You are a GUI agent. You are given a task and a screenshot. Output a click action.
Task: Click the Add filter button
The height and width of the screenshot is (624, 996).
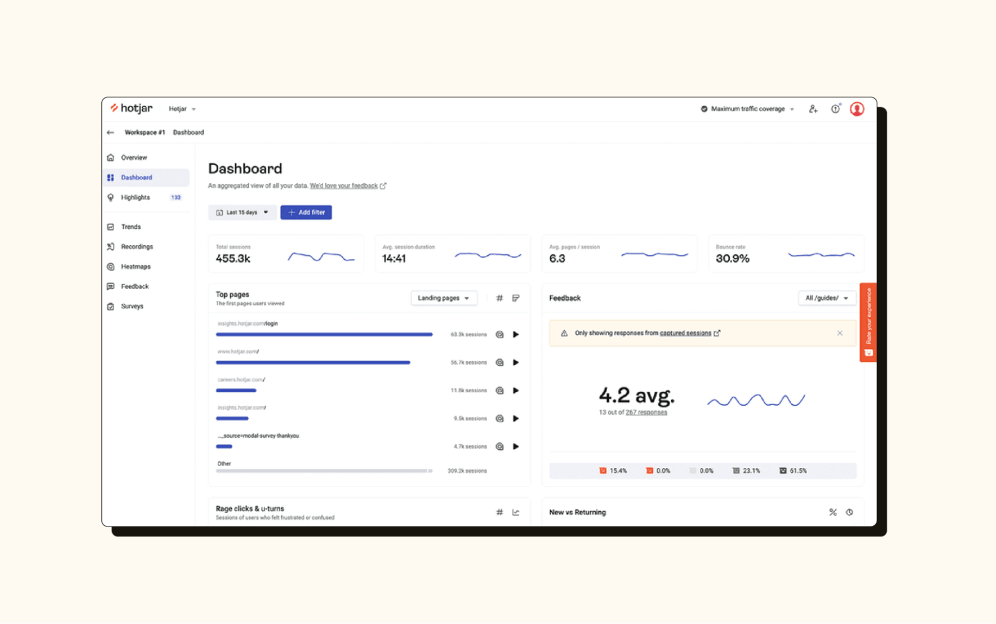pyautogui.click(x=306, y=212)
